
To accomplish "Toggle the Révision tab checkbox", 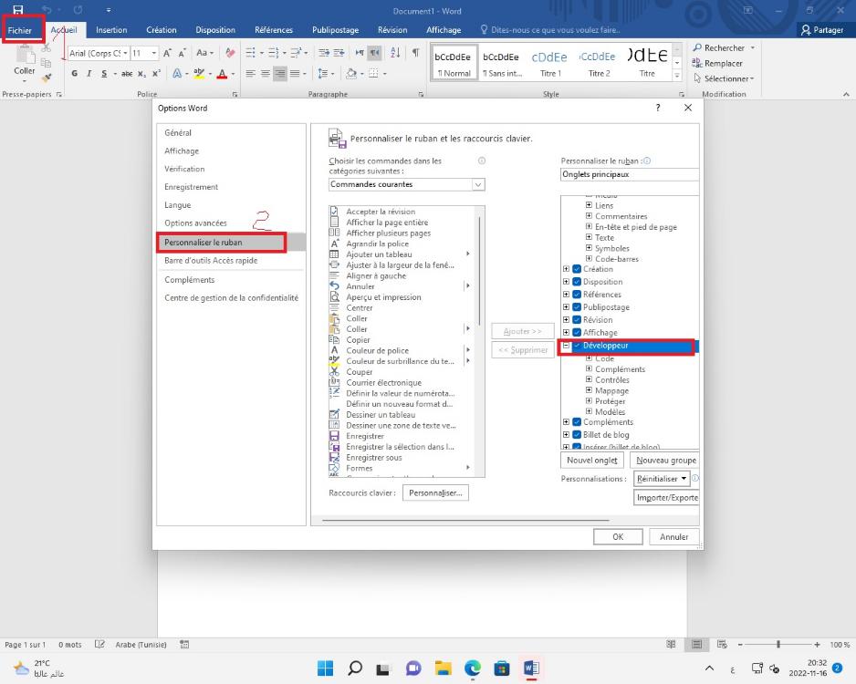I will coord(577,319).
